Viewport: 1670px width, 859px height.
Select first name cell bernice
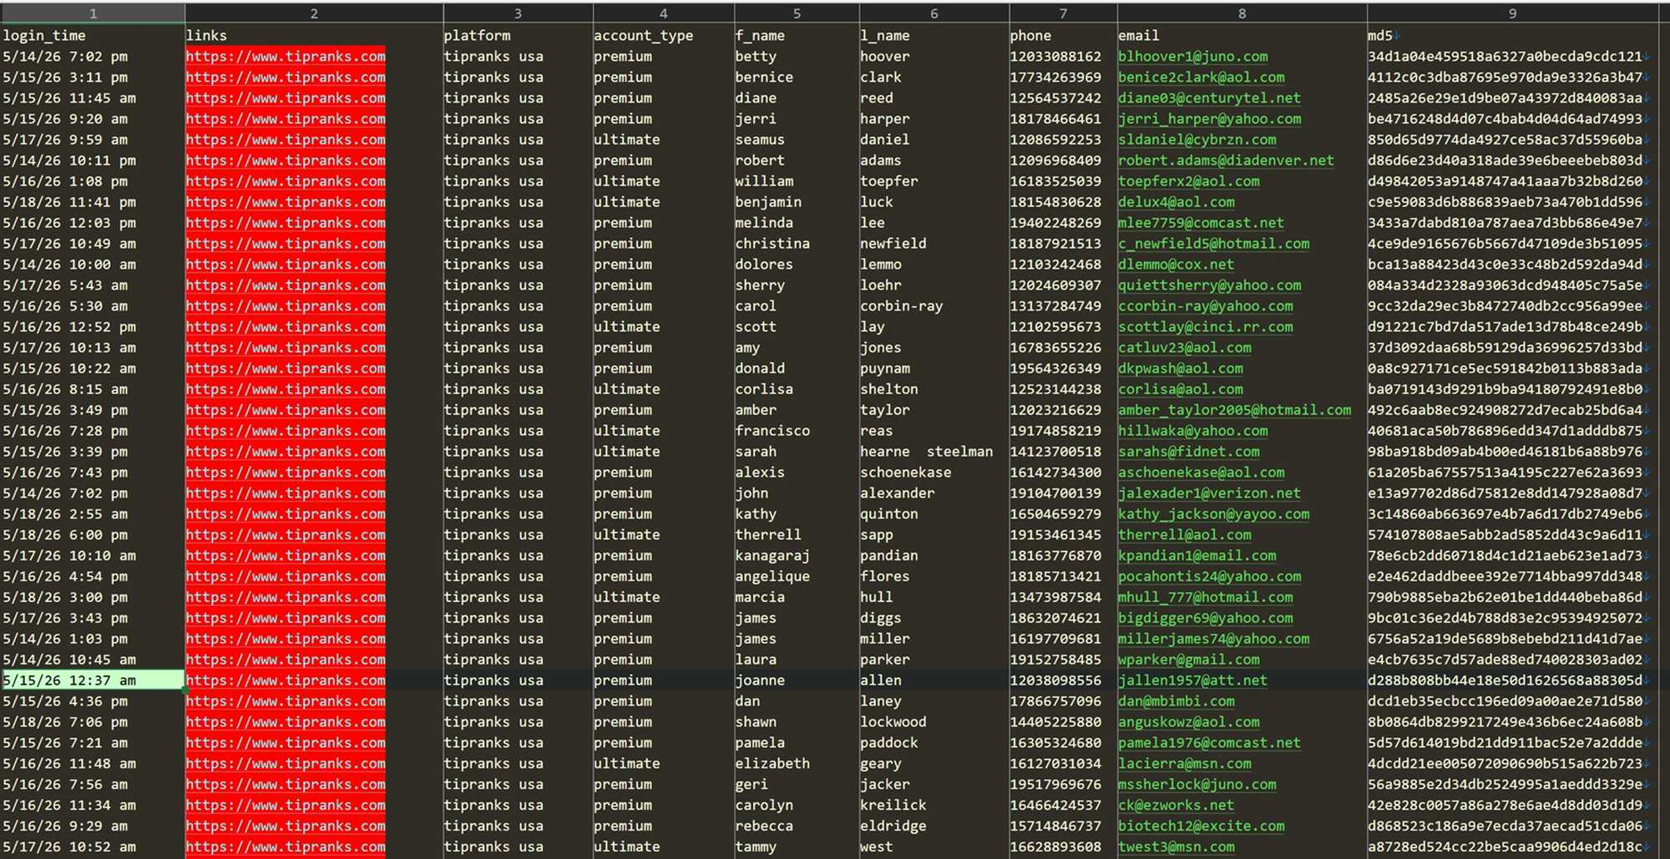pyautogui.click(x=764, y=78)
